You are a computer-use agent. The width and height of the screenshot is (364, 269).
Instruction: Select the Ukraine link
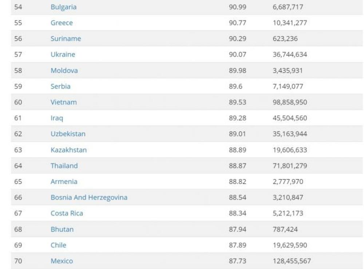[x=63, y=55]
